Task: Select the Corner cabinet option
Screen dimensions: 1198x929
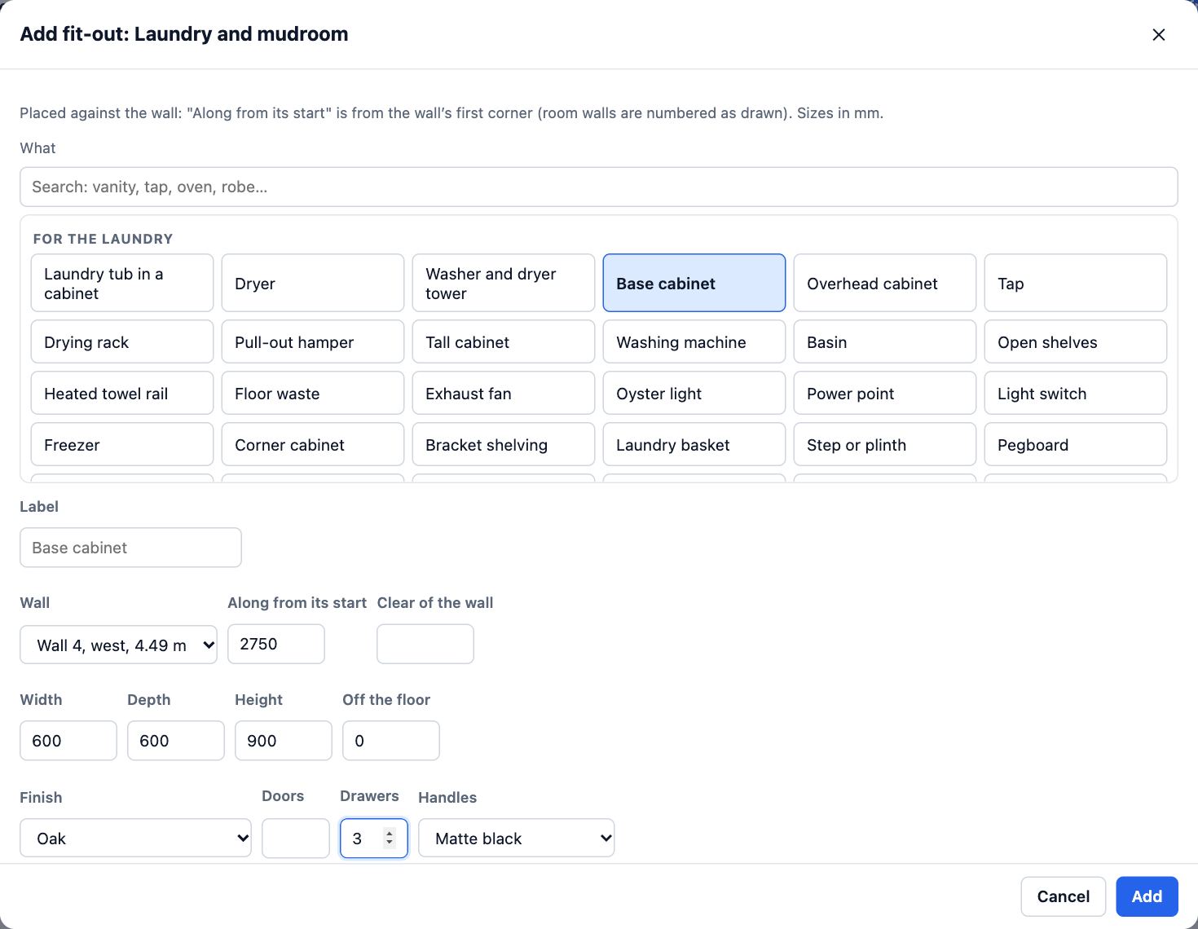Action: 313,444
